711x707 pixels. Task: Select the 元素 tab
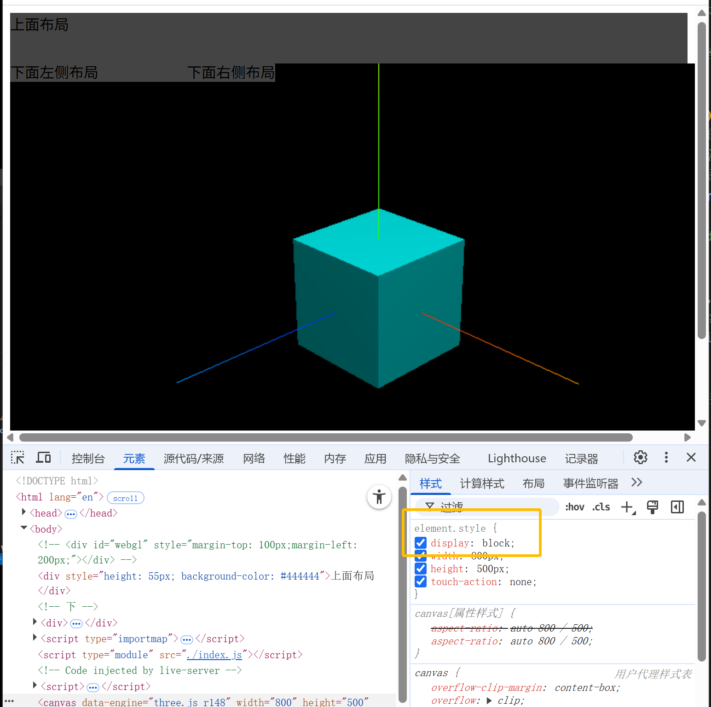point(134,459)
